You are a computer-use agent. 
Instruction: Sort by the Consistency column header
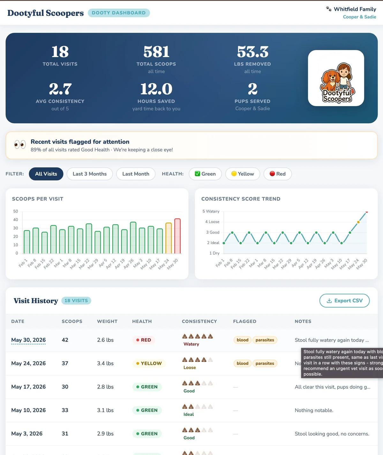pyautogui.click(x=199, y=321)
